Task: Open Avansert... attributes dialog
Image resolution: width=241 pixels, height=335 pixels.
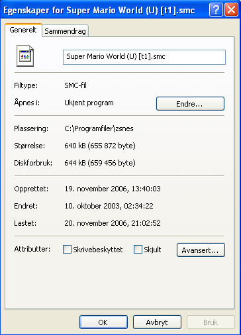Action: pos(201,250)
